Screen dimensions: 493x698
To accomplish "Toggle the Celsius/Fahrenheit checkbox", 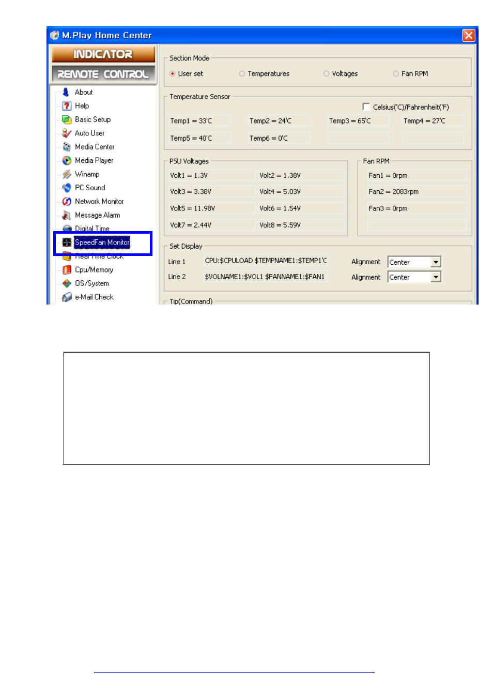I will (366, 107).
